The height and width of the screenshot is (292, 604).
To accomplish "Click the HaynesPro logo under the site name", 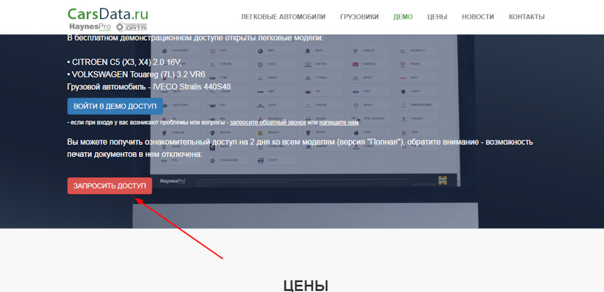I will coord(90,26).
